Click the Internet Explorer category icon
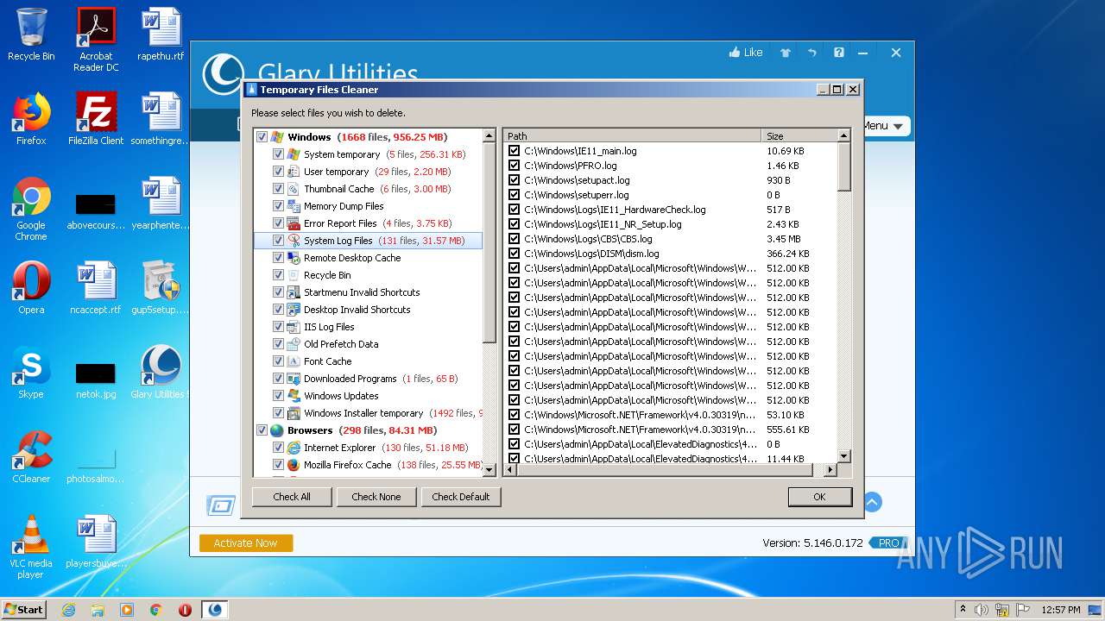This screenshot has height=621, width=1105. click(x=294, y=448)
